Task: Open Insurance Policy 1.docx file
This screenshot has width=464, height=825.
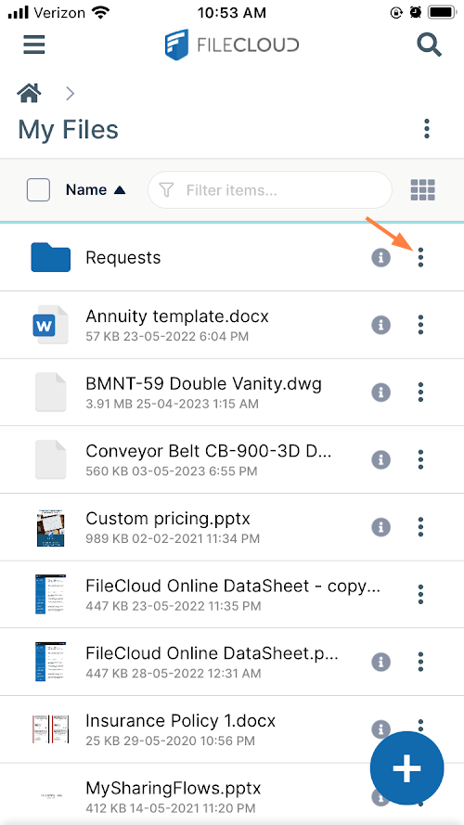Action: (x=180, y=720)
